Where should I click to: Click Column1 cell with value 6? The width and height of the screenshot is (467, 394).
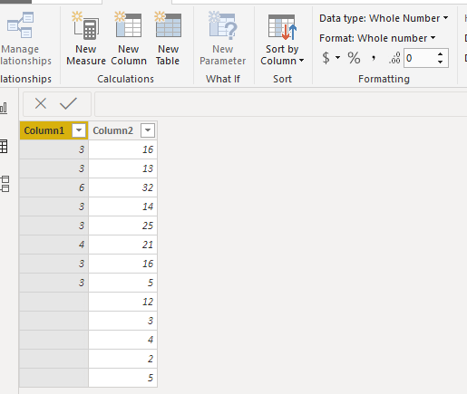[x=54, y=187]
